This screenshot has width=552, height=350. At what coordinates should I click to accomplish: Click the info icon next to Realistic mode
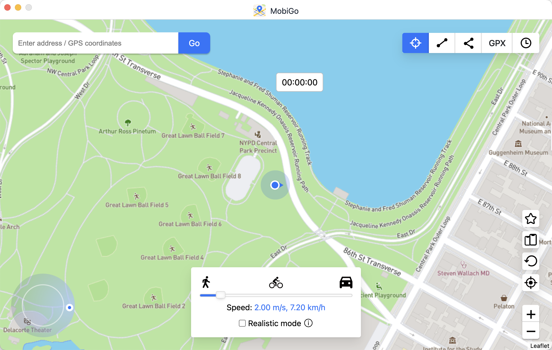click(309, 323)
